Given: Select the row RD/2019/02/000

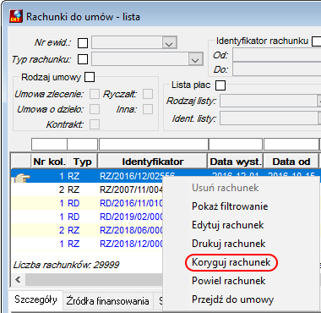Looking at the screenshot, I should coord(87,217).
